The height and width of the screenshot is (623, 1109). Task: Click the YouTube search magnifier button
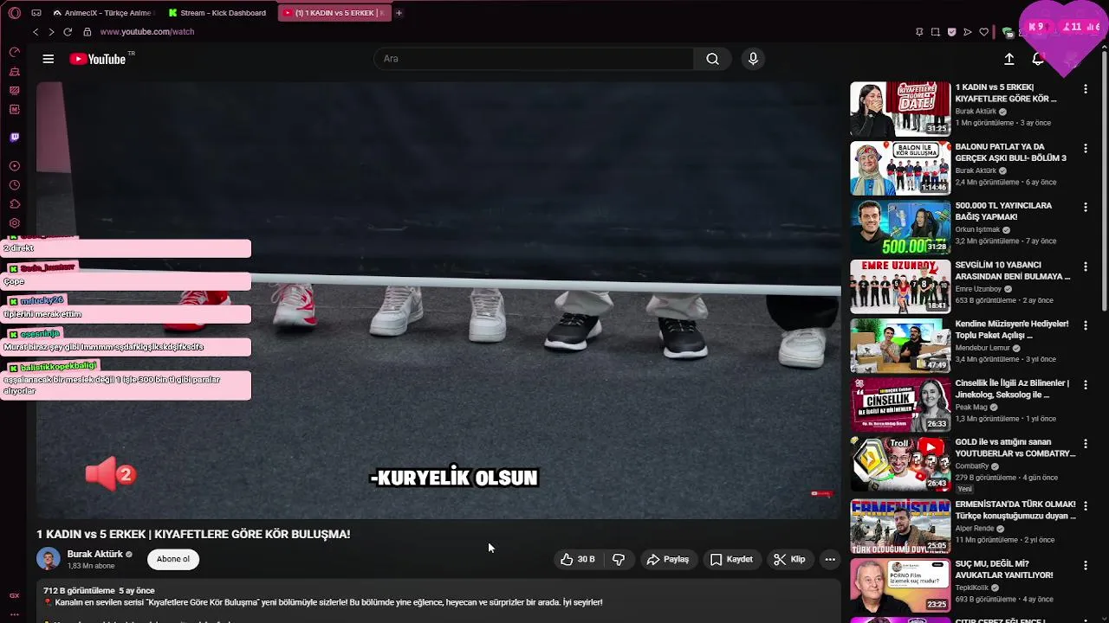click(712, 59)
